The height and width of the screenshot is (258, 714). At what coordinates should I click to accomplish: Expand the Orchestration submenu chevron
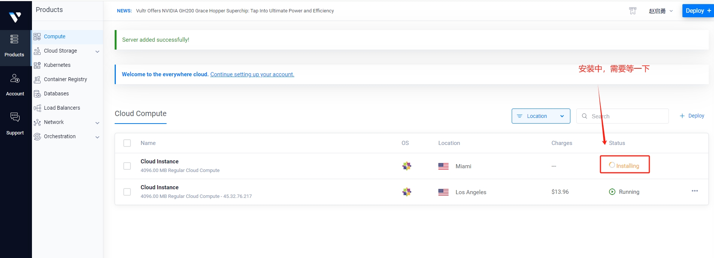coord(97,137)
